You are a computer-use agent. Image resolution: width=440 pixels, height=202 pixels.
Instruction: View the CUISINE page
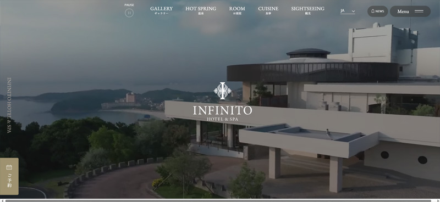coord(268,10)
